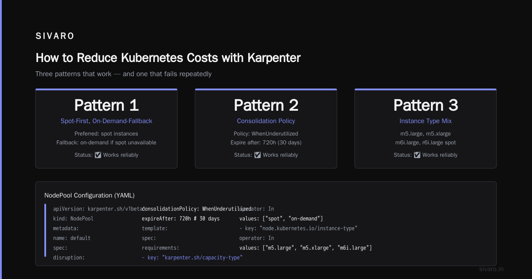Click the checkmark icon in Pattern 1 card

point(98,155)
